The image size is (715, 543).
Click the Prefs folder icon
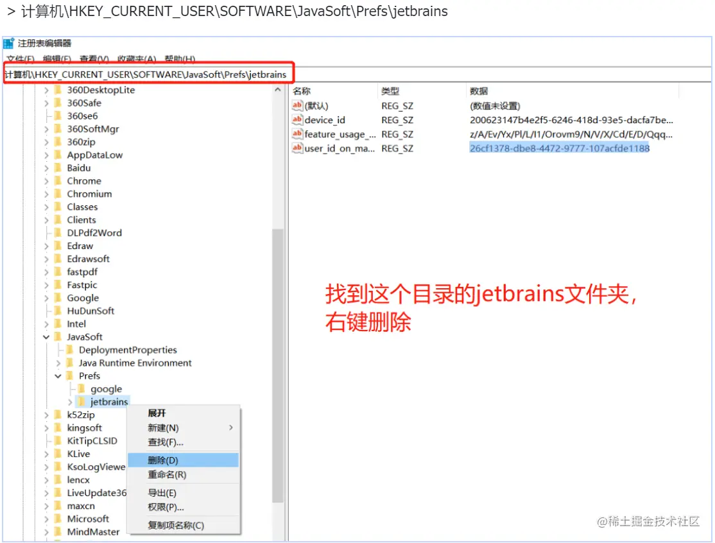pos(70,375)
